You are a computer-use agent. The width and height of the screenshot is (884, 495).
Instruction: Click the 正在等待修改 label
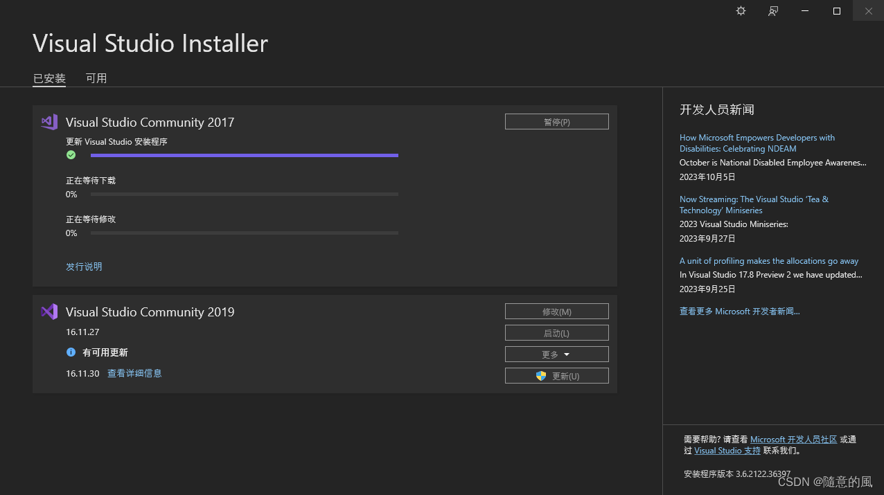click(x=91, y=219)
